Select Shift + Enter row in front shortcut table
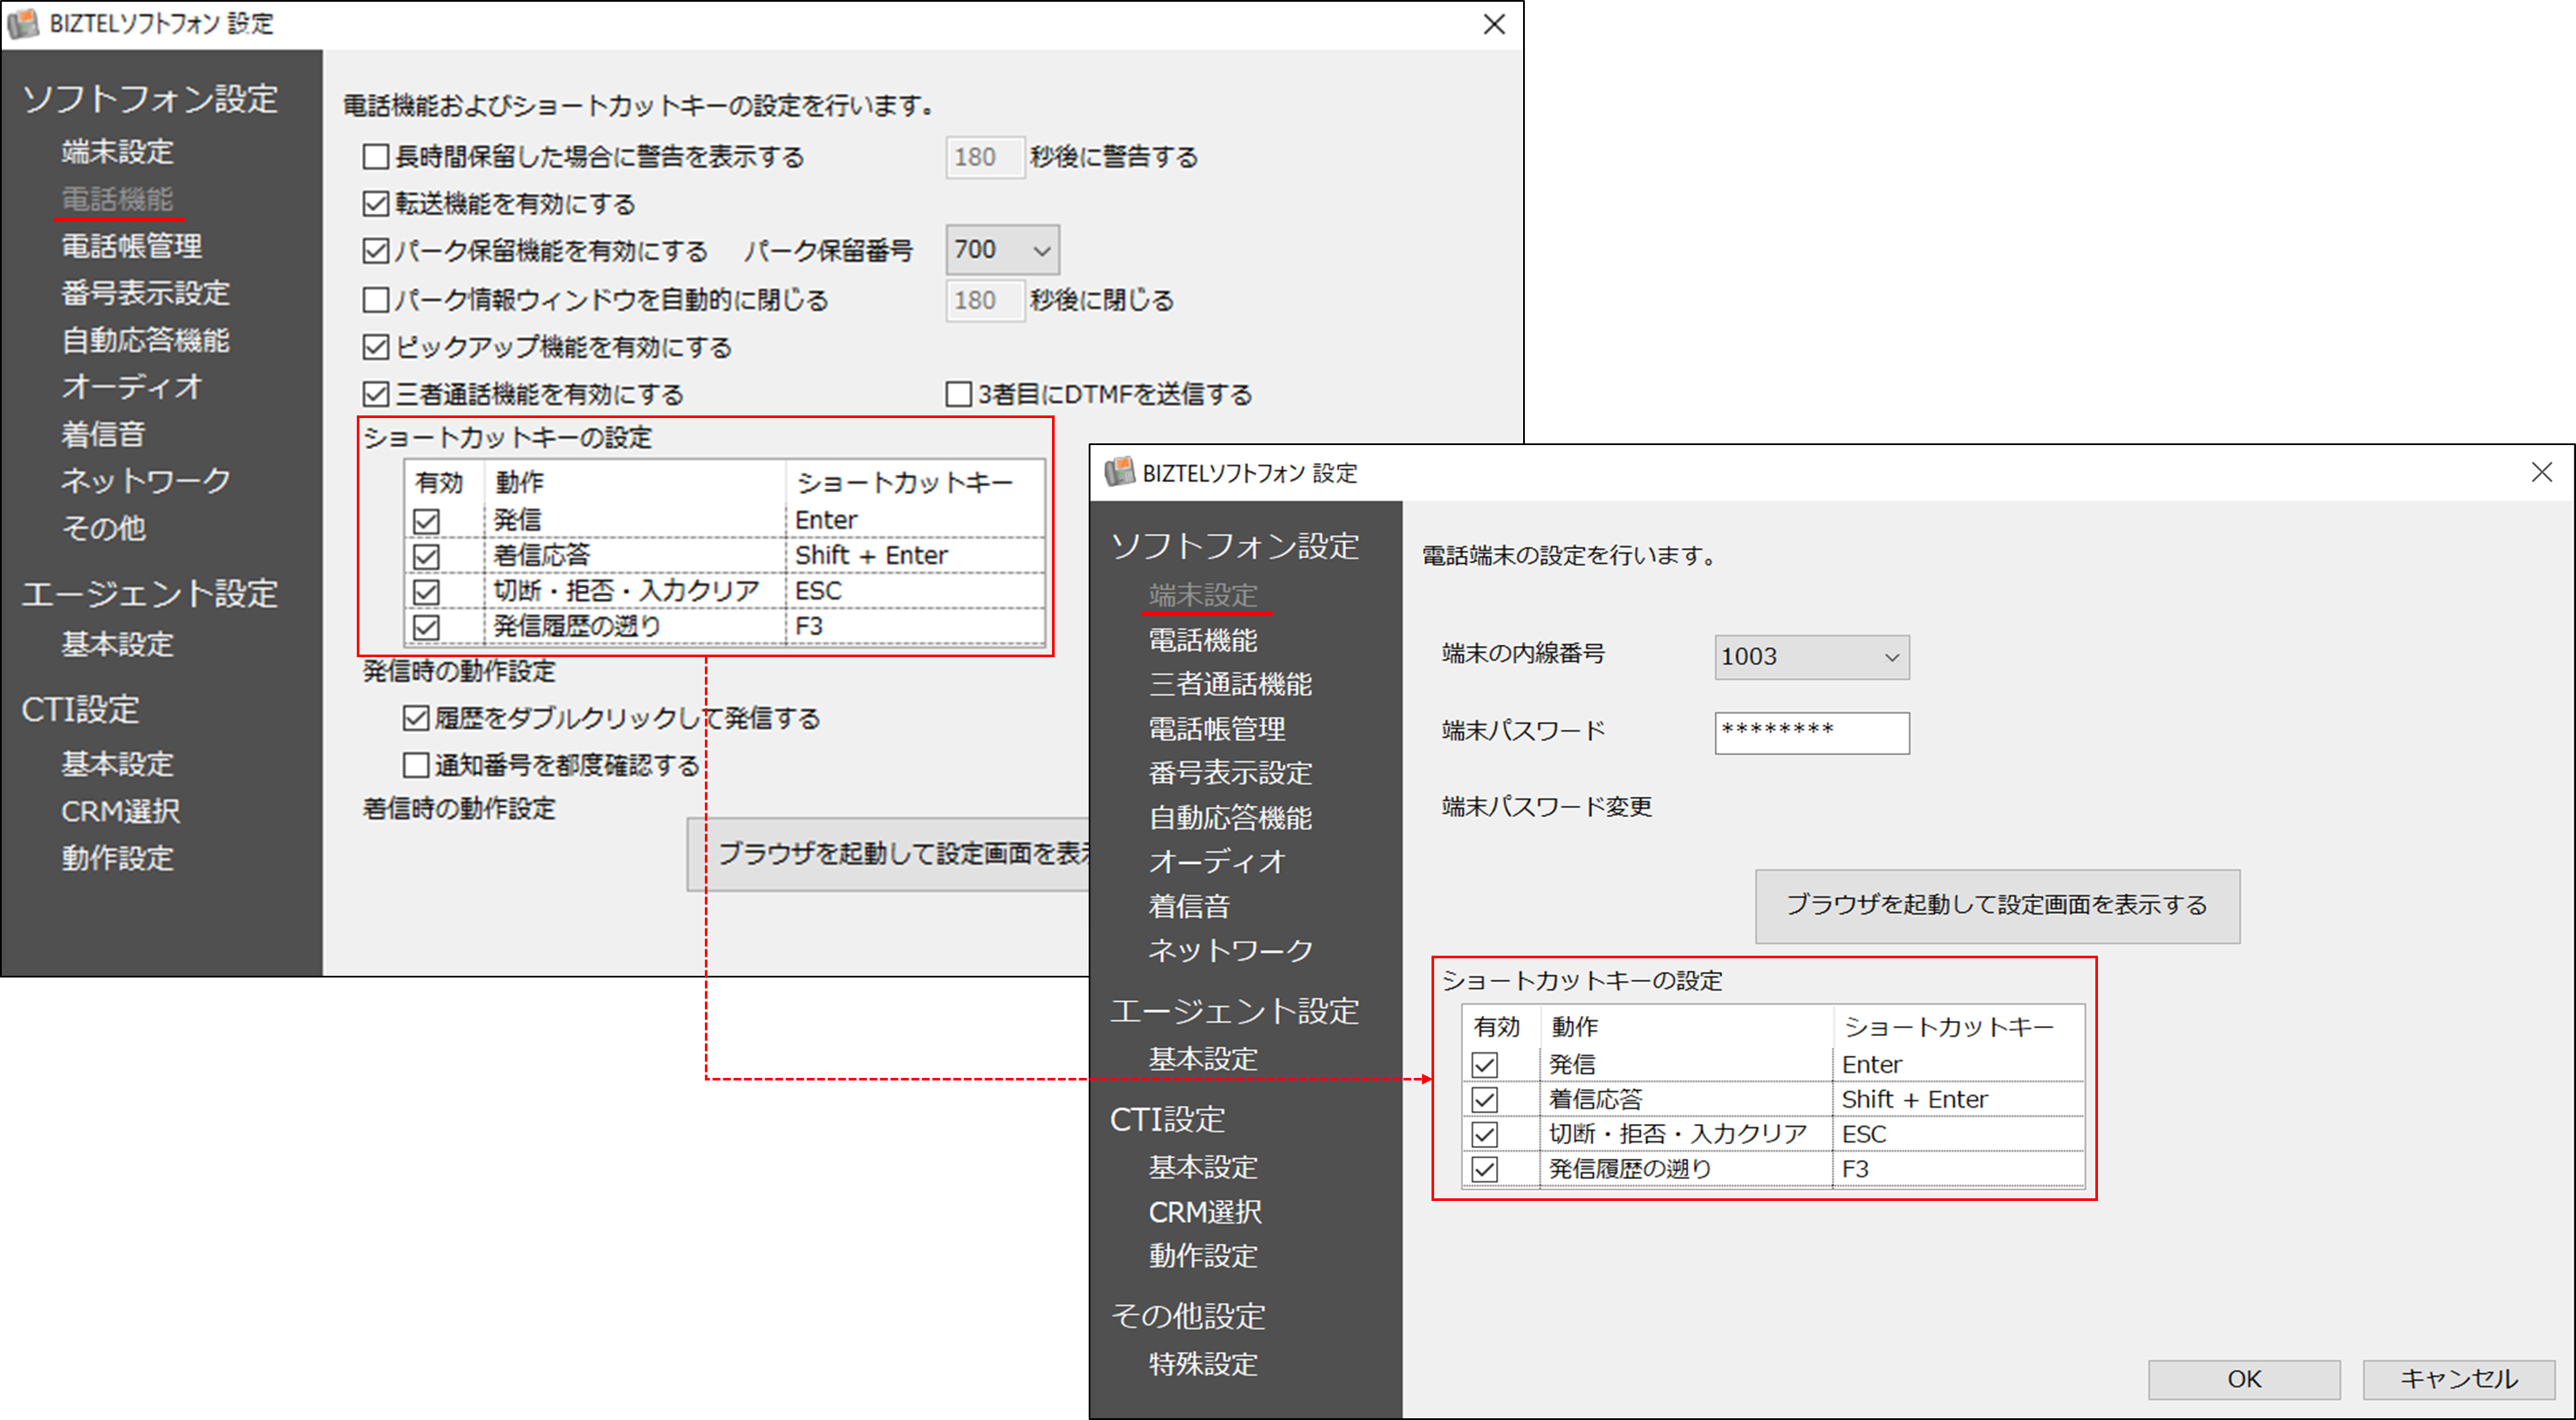The image size is (2576, 1420). (x=1914, y=1099)
